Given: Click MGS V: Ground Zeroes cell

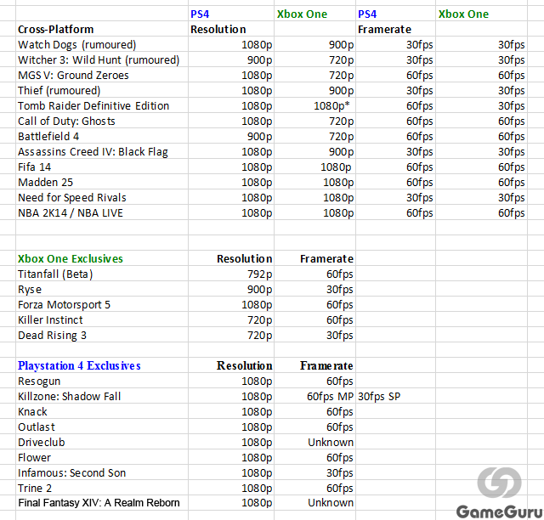Looking at the screenshot, I should (102, 75).
